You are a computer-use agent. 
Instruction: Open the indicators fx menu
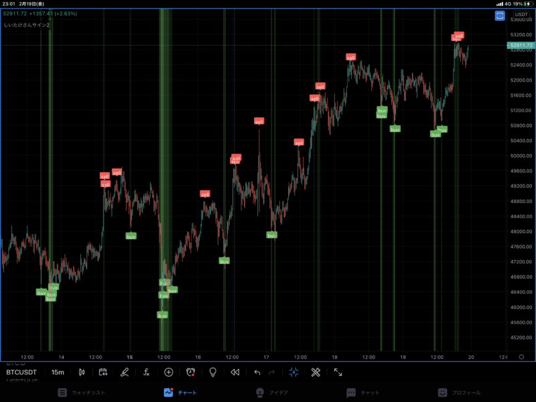click(x=147, y=372)
